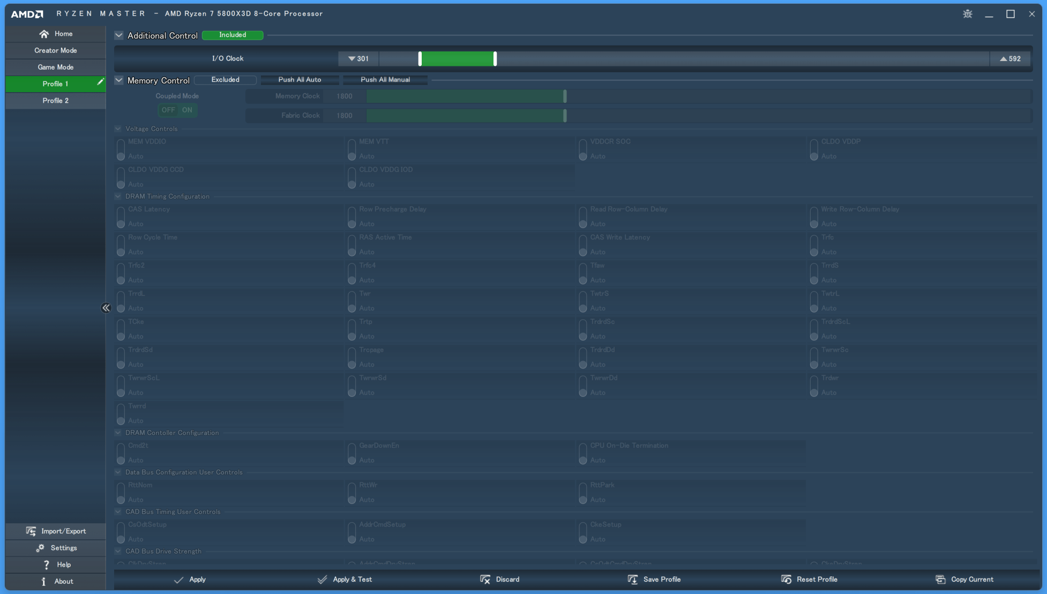The width and height of the screenshot is (1047, 594).
Task: Set Coupled Mode to OFF
Action: (x=168, y=110)
